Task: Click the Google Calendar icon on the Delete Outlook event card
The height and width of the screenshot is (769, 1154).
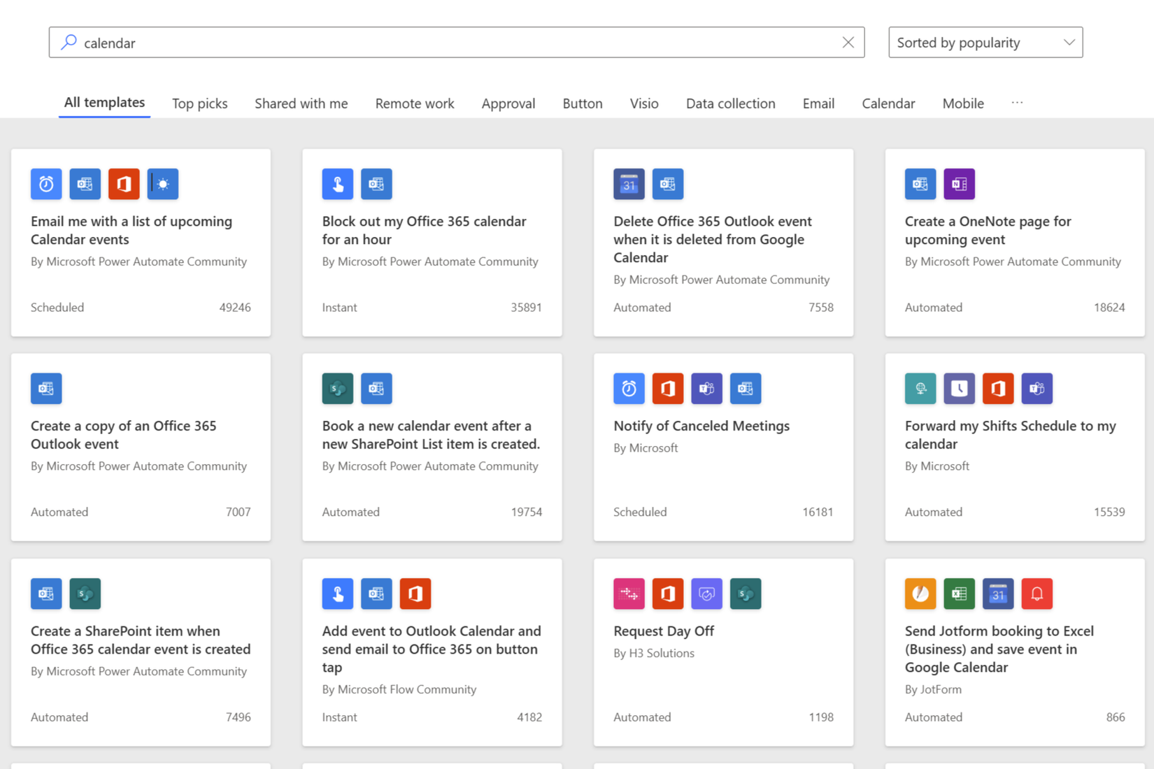Action: (629, 184)
